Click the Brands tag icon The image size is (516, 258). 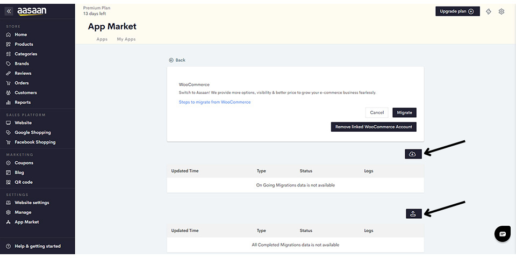pyautogui.click(x=9, y=63)
